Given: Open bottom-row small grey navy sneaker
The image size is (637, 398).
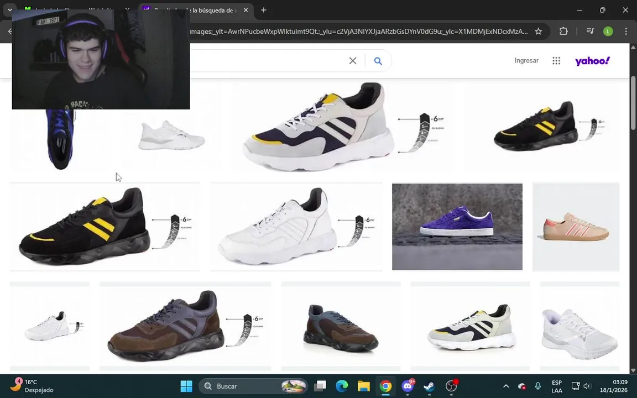Looking at the screenshot, I should 470,327.
